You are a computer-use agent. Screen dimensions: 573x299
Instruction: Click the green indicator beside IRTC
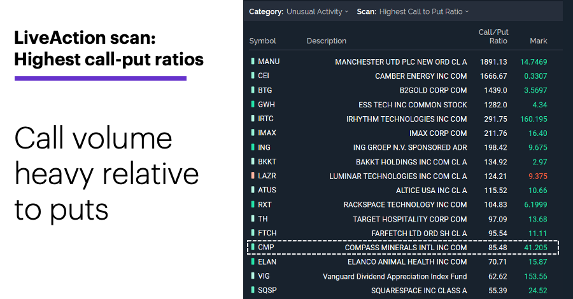click(x=253, y=118)
